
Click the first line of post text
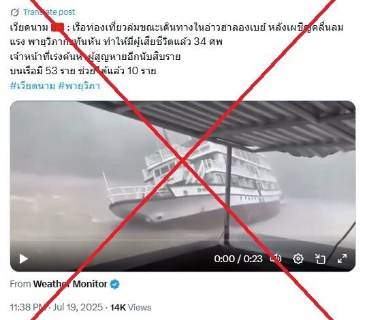click(x=176, y=28)
